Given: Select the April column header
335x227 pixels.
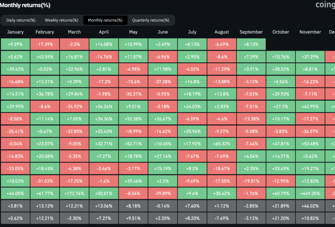Looking at the screenshot, I should (x=104, y=32).
